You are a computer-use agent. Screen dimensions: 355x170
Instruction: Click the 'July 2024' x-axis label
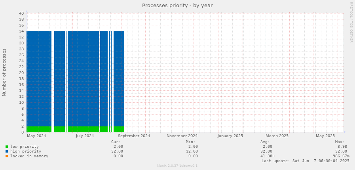tap(85, 136)
